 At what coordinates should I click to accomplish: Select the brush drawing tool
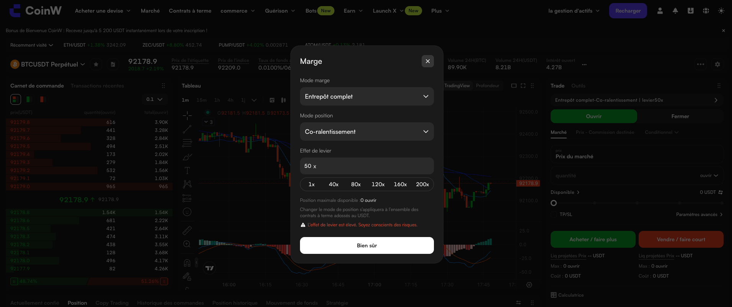coord(187,157)
